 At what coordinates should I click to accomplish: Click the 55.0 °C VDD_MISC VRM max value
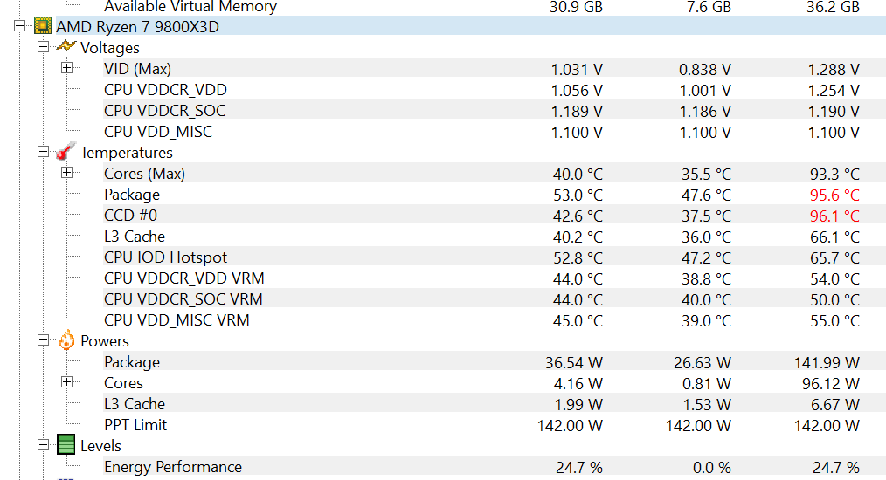click(x=834, y=321)
